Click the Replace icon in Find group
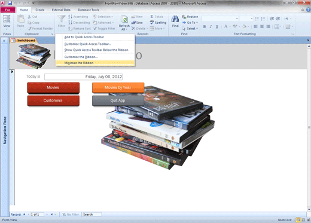This screenshot has width=311, height=223. (x=184, y=17)
